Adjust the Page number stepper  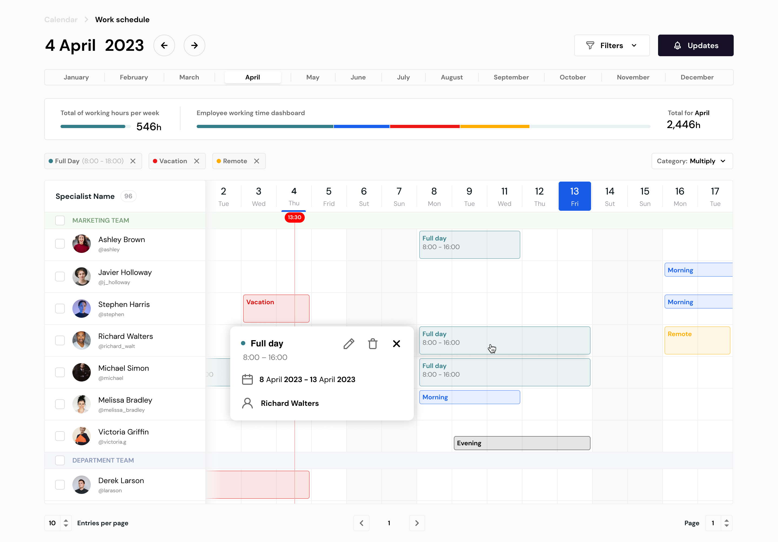pyautogui.click(x=726, y=523)
